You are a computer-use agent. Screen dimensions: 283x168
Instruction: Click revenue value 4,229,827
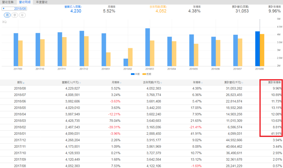(73, 88)
